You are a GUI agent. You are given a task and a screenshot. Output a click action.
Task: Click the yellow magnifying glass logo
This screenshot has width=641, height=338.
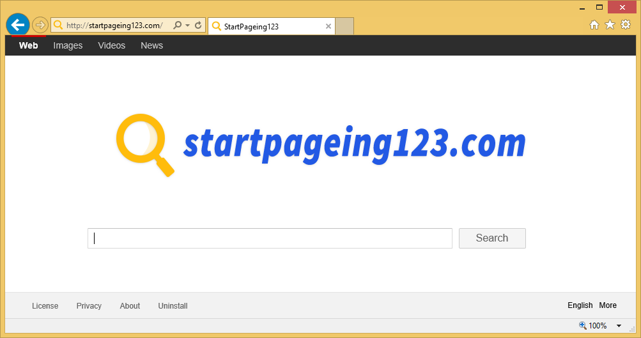(145, 145)
